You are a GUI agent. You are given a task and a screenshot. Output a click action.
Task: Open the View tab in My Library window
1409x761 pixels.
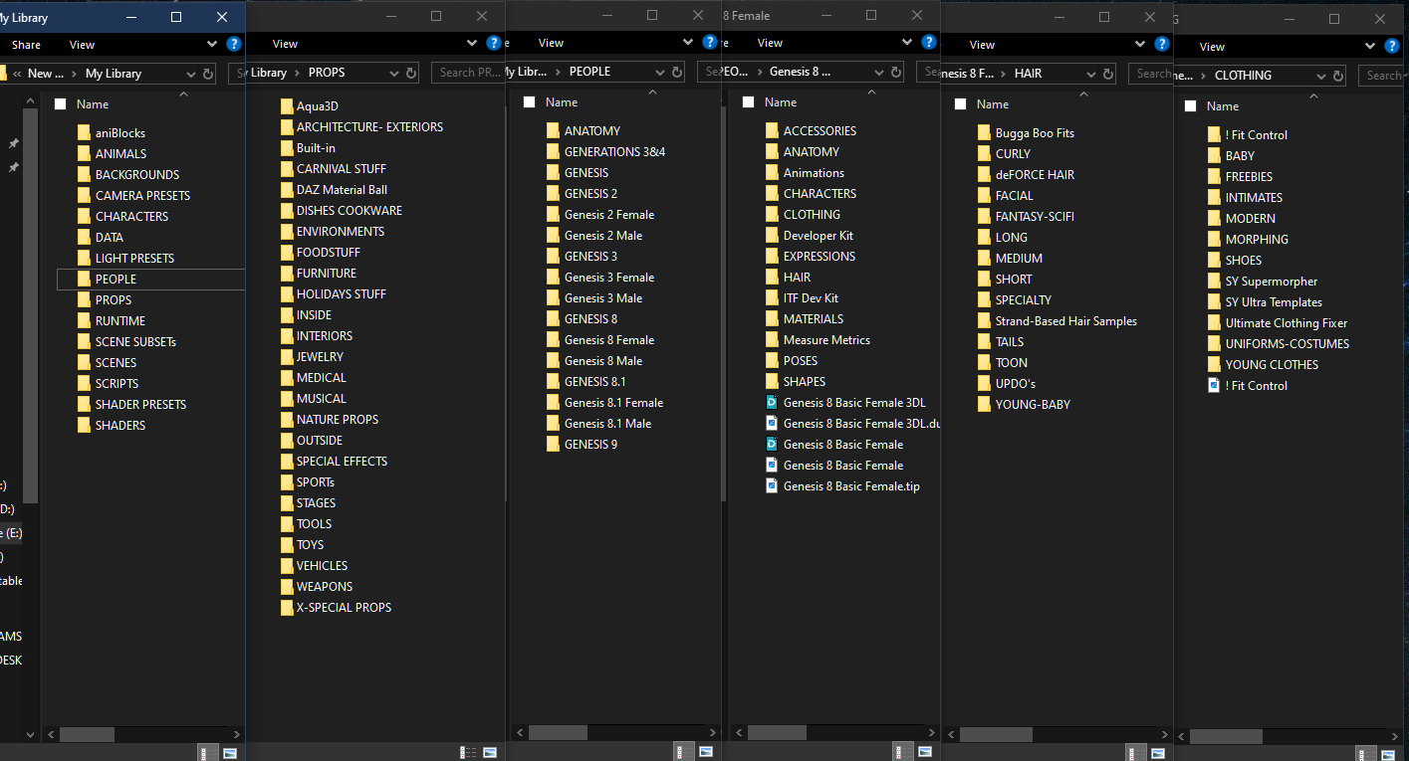(x=83, y=45)
